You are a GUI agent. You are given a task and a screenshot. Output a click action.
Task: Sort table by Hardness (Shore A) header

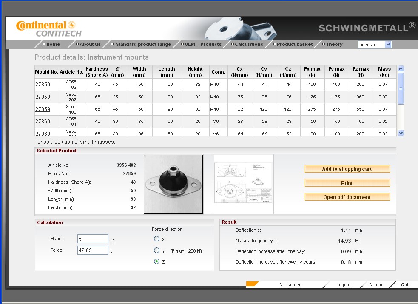[x=97, y=72]
